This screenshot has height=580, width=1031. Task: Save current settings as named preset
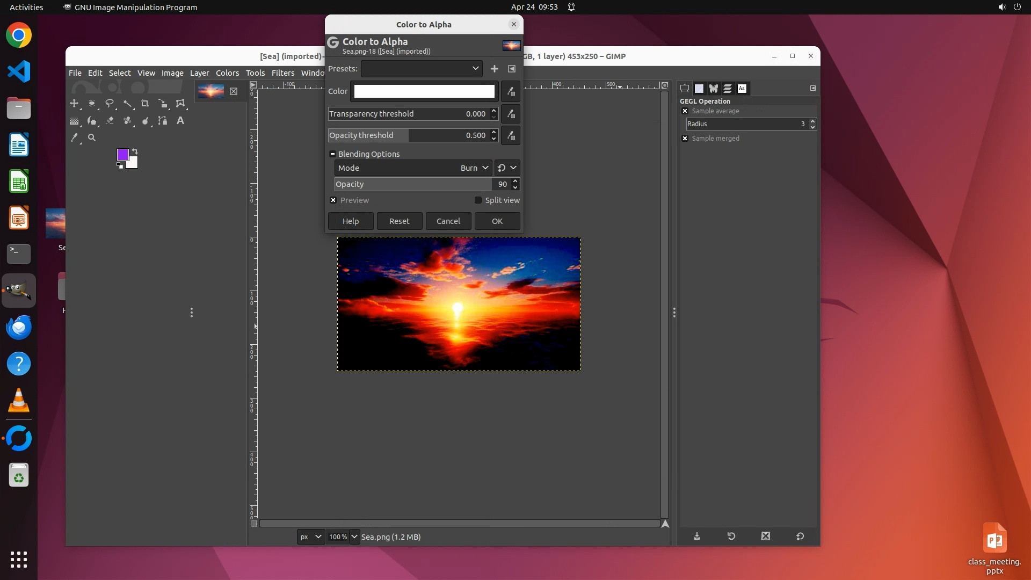pos(495,69)
